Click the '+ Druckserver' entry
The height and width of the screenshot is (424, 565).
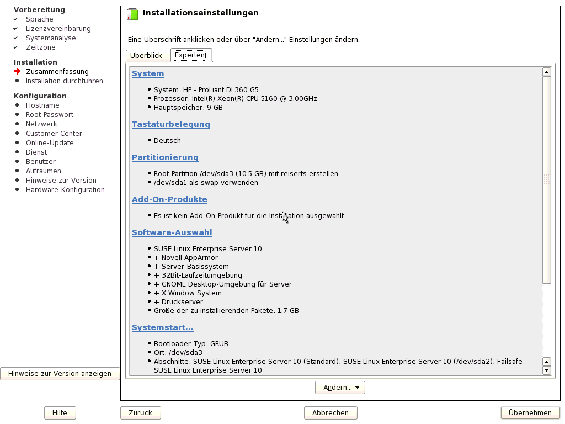pos(178,302)
